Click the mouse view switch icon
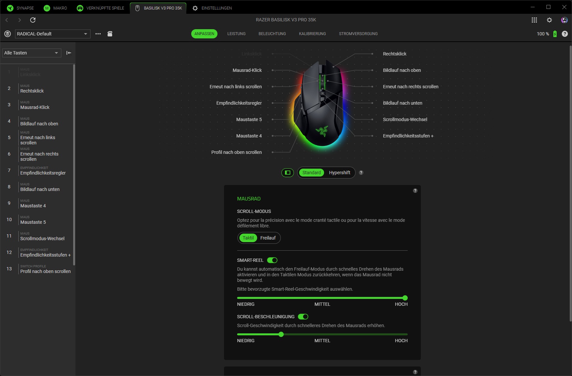Screen dimensions: 572x376 click(x=288, y=173)
